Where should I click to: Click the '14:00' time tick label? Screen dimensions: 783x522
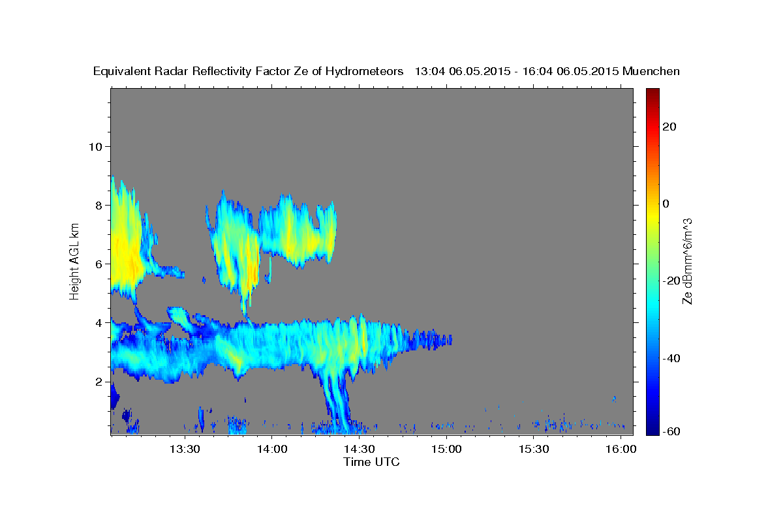[271, 449]
